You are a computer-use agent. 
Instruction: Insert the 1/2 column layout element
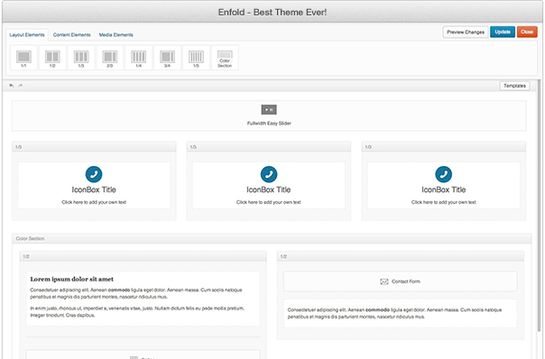52,58
